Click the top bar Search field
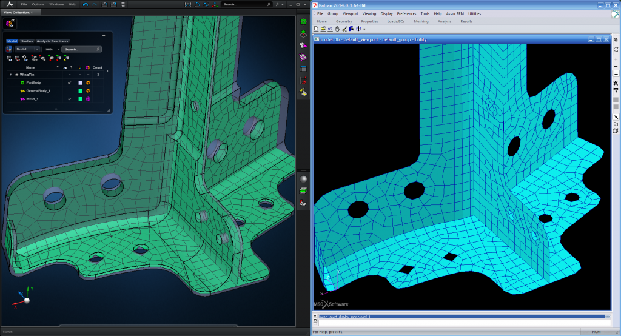The width and height of the screenshot is (621, 336). [246, 4]
